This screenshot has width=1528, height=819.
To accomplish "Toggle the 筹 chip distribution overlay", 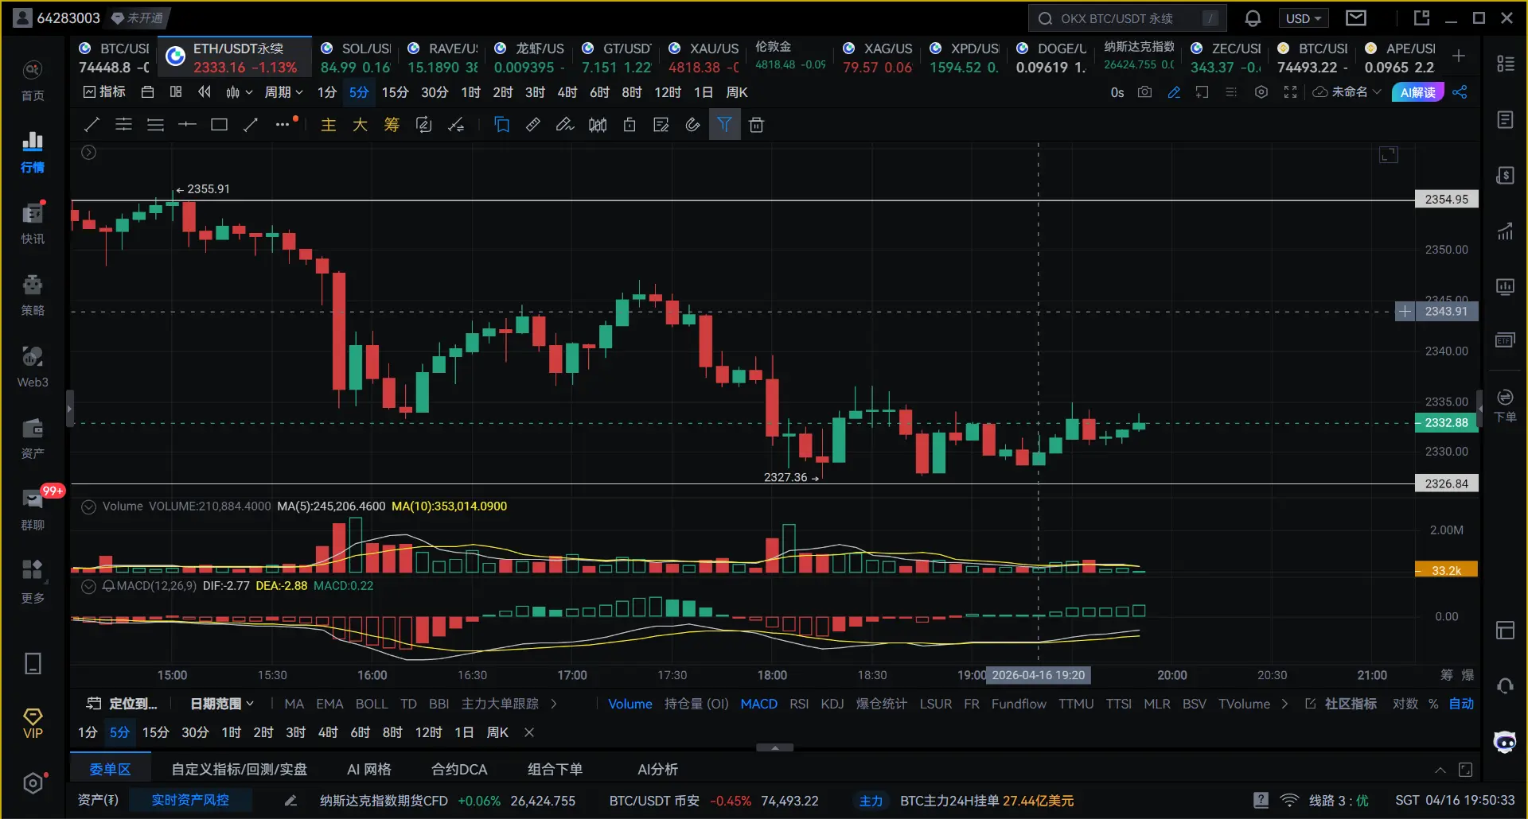I will [x=392, y=125].
